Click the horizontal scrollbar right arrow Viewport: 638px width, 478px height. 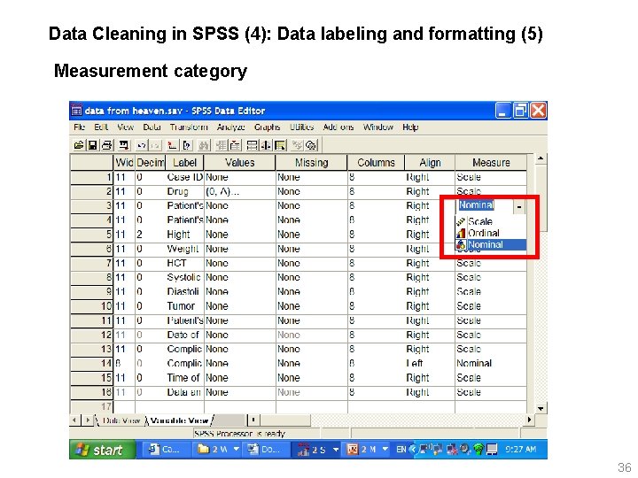tap(529, 420)
